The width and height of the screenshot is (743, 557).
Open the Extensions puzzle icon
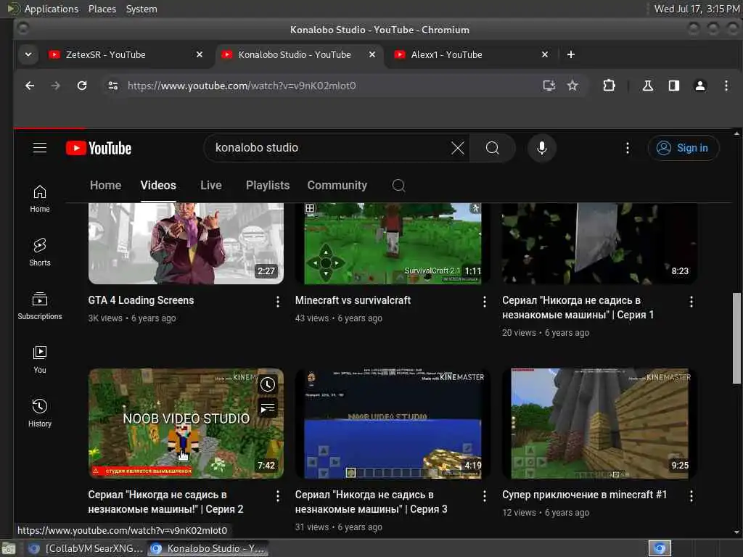pyautogui.click(x=609, y=86)
